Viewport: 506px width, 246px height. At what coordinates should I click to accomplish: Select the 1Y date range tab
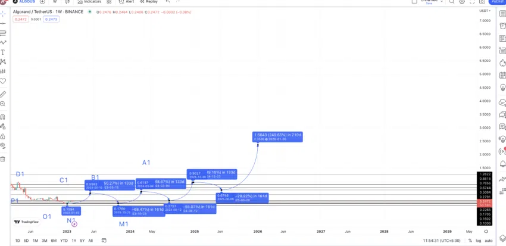(x=74, y=241)
